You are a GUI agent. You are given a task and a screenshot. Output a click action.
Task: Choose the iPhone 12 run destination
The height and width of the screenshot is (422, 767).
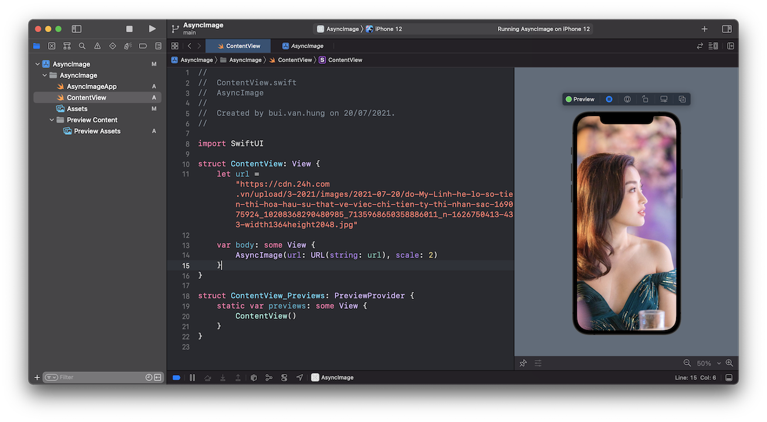(385, 29)
